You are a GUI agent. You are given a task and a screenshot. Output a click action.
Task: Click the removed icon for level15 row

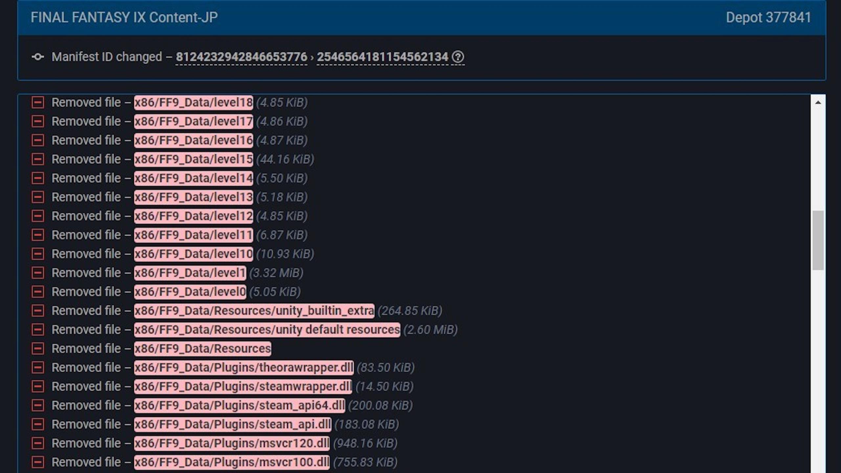tap(38, 159)
